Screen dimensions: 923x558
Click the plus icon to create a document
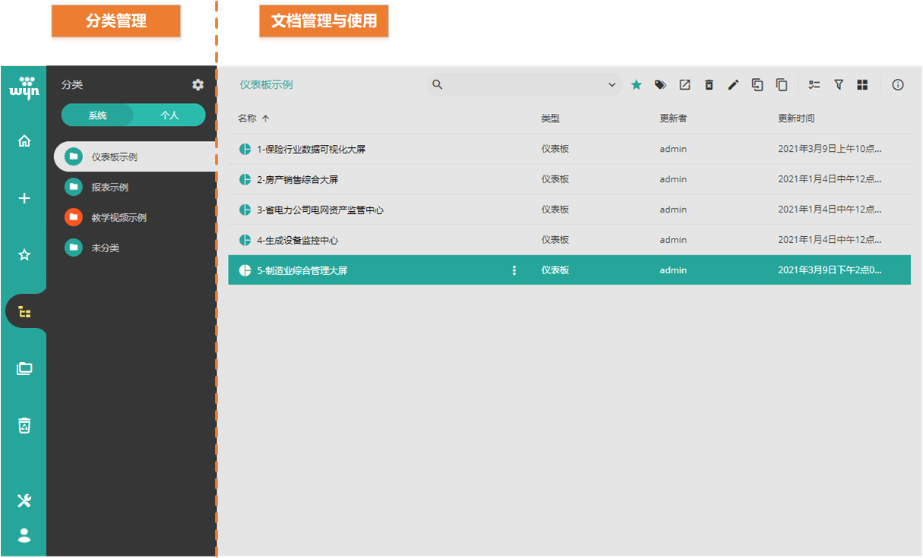click(x=24, y=198)
